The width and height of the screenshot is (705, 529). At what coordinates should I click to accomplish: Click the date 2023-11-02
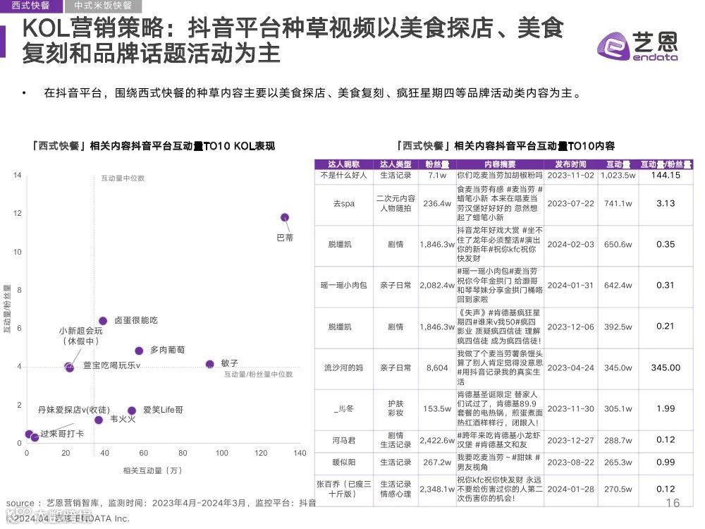(570, 176)
